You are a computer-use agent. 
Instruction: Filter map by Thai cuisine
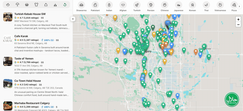point(206,6)
